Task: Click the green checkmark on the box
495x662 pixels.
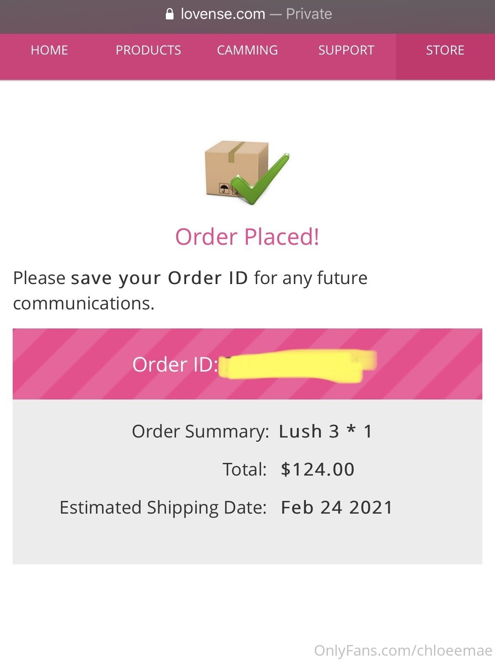Action: 261,179
